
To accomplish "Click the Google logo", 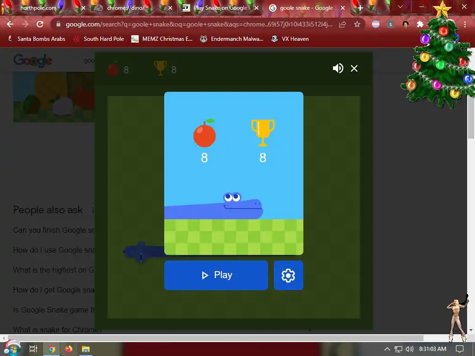I will (x=33, y=61).
